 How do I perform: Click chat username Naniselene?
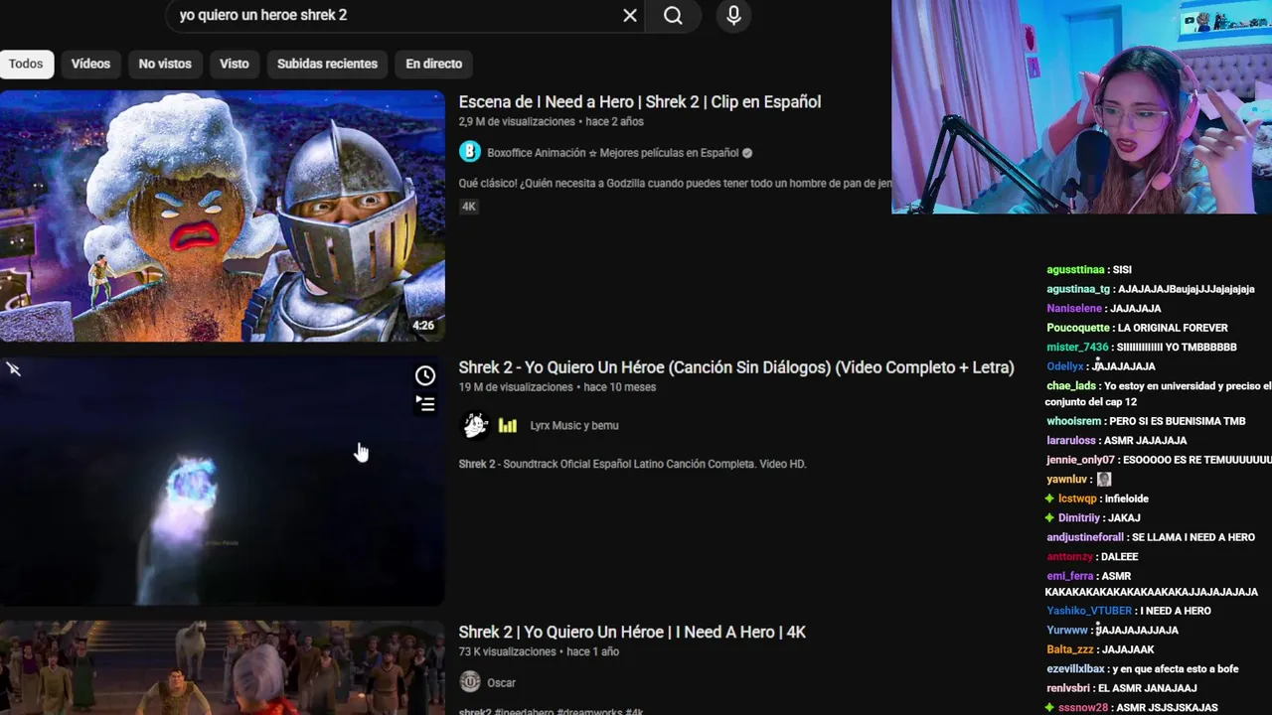[x=1074, y=309]
